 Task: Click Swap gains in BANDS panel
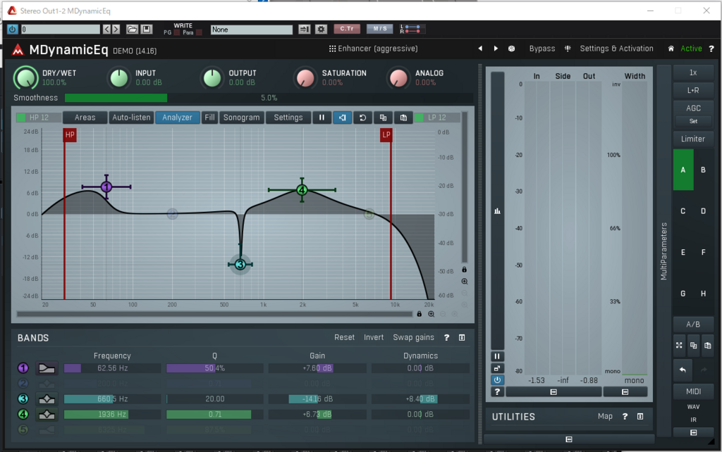(413, 337)
